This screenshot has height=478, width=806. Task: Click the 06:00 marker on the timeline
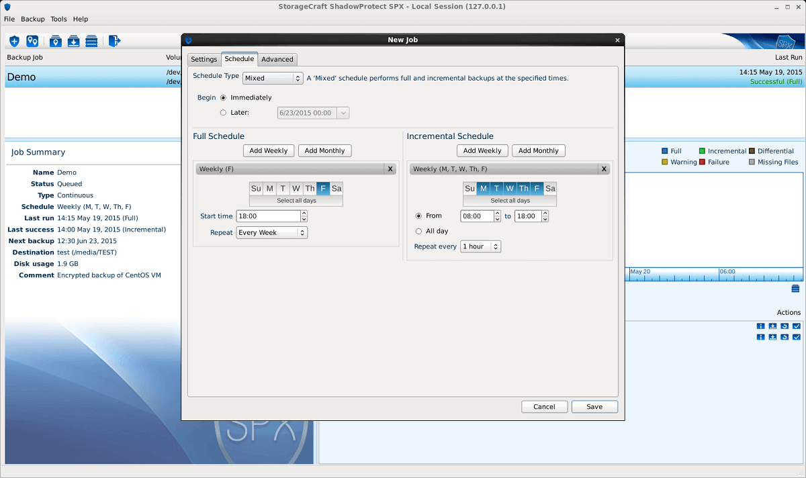point(727,272)
